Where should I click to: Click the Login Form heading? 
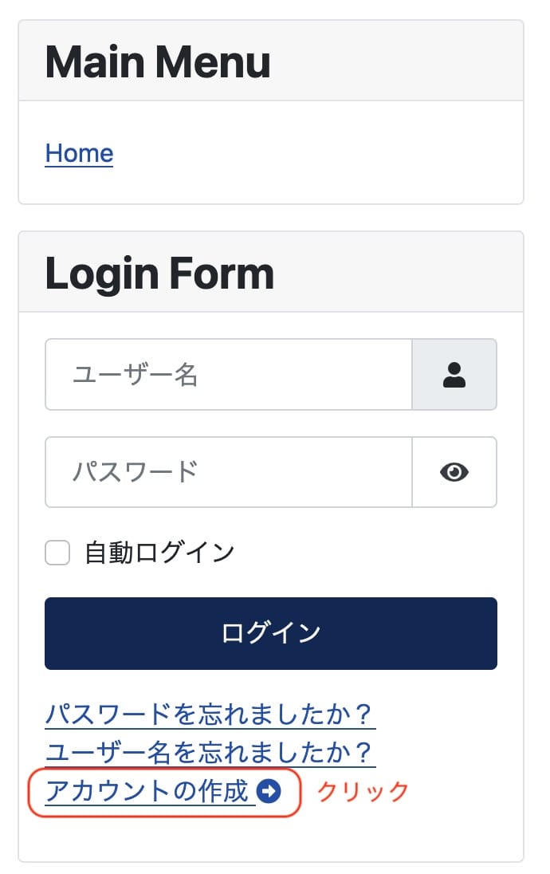159,271
